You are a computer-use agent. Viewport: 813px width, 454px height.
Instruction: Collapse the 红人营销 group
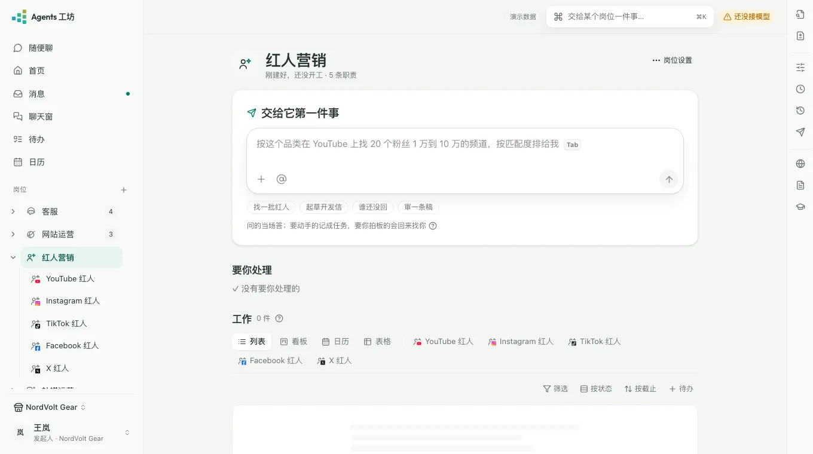(13, 257)
